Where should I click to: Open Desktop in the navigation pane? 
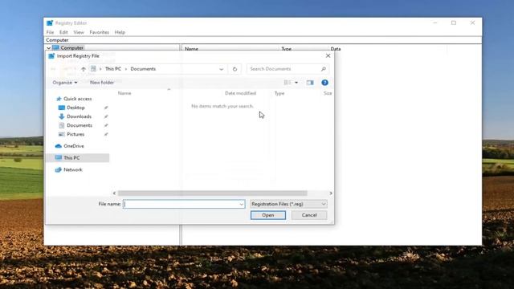tap(75, 108)
